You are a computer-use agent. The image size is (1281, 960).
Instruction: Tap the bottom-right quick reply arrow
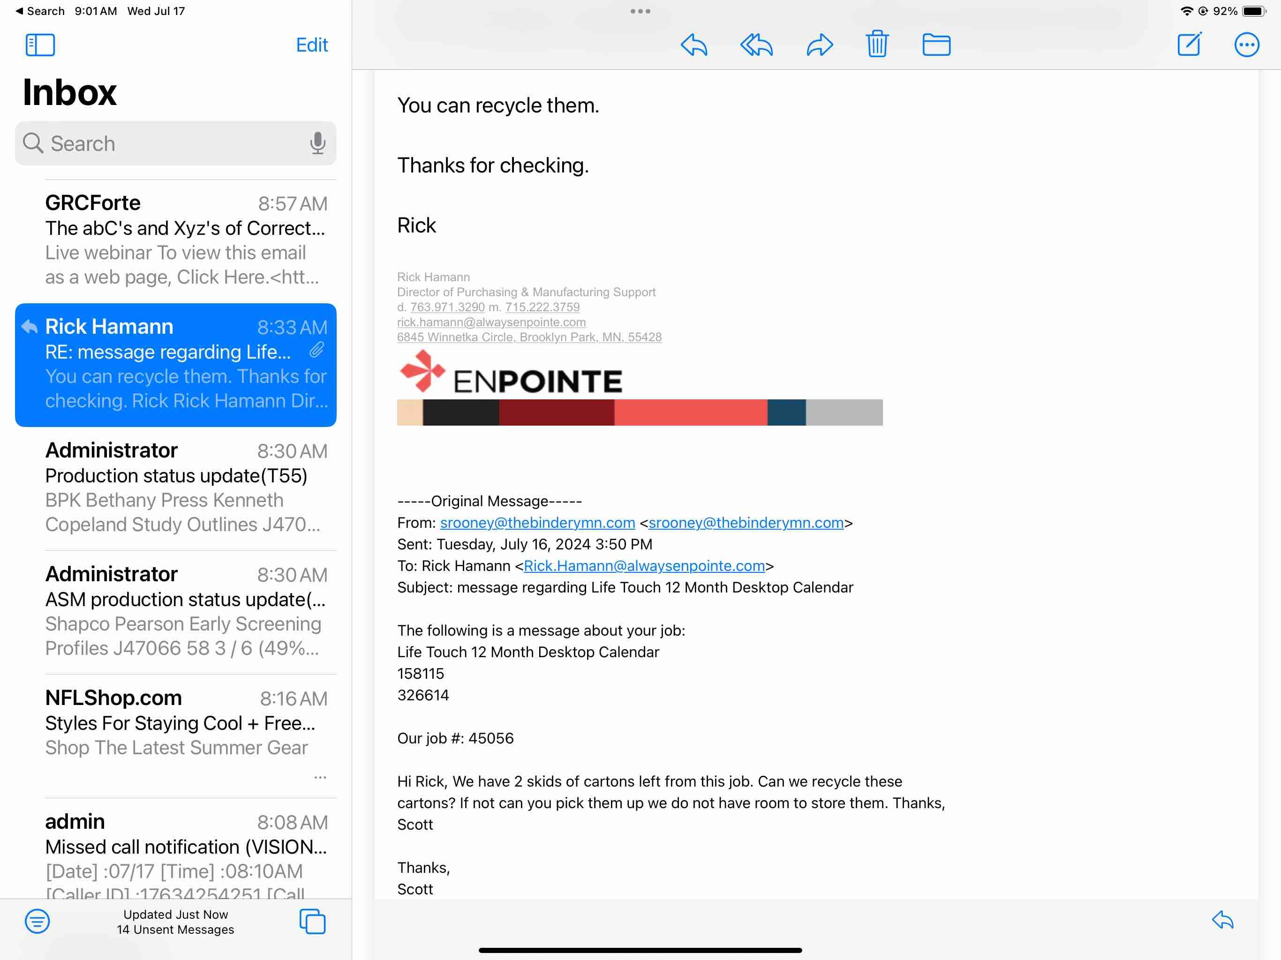[x=1222, y=920]
